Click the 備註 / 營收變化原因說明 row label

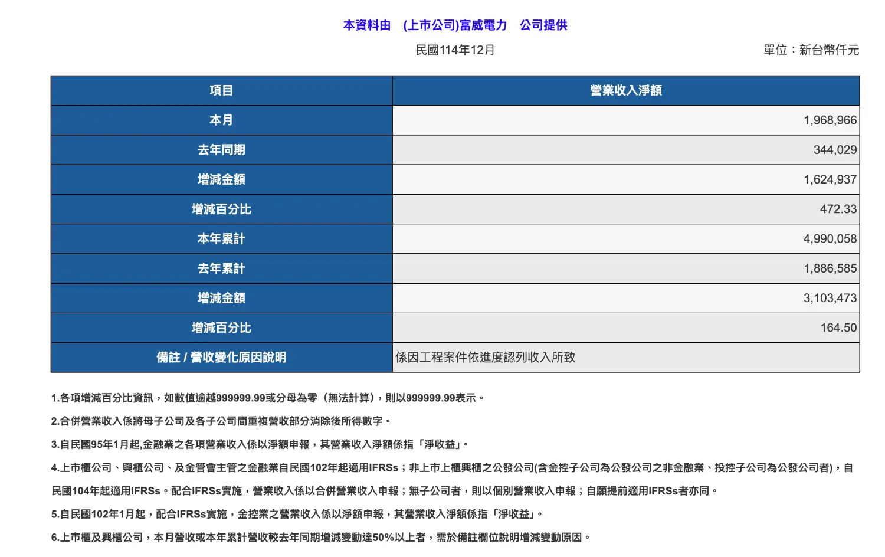click(x=221, y=358)
